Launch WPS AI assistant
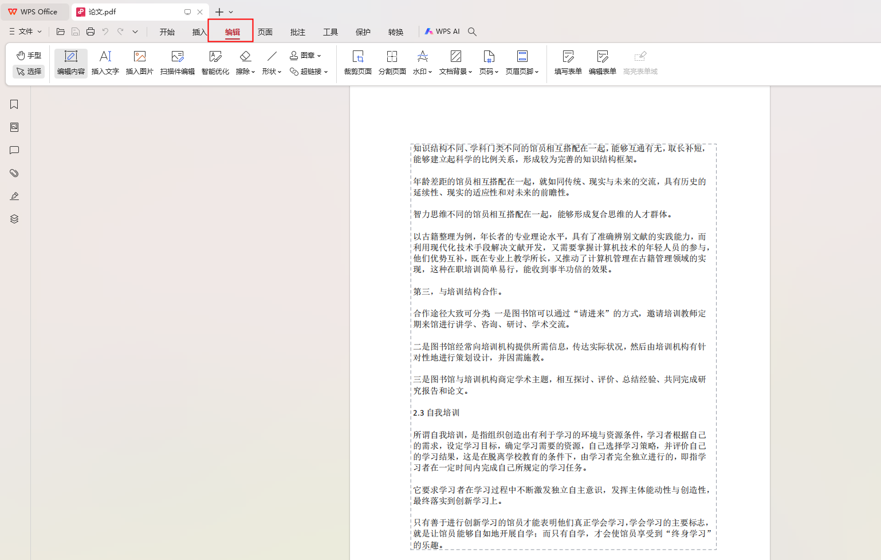Viewport: 881px width, 560px height. 442,32
